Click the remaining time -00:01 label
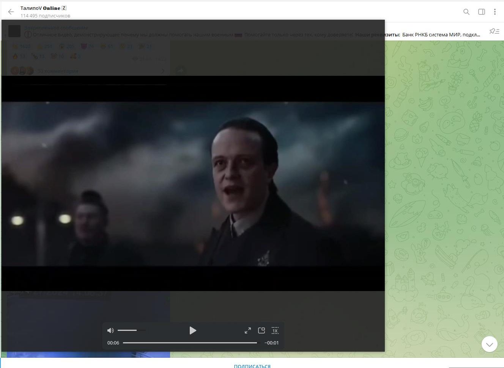Viewport: 504px width, 368px height. pos(271,343)
